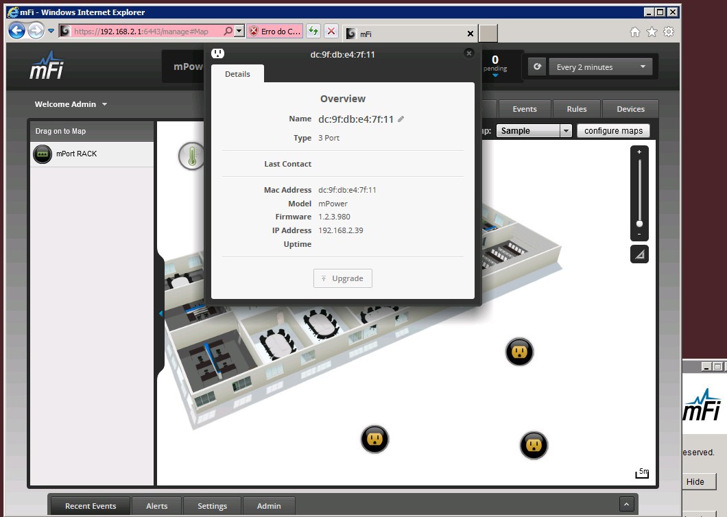This screenshot has height=517, width=727.
Task: Click the map zoom slider handle
Action: click(x=639, y=224)
